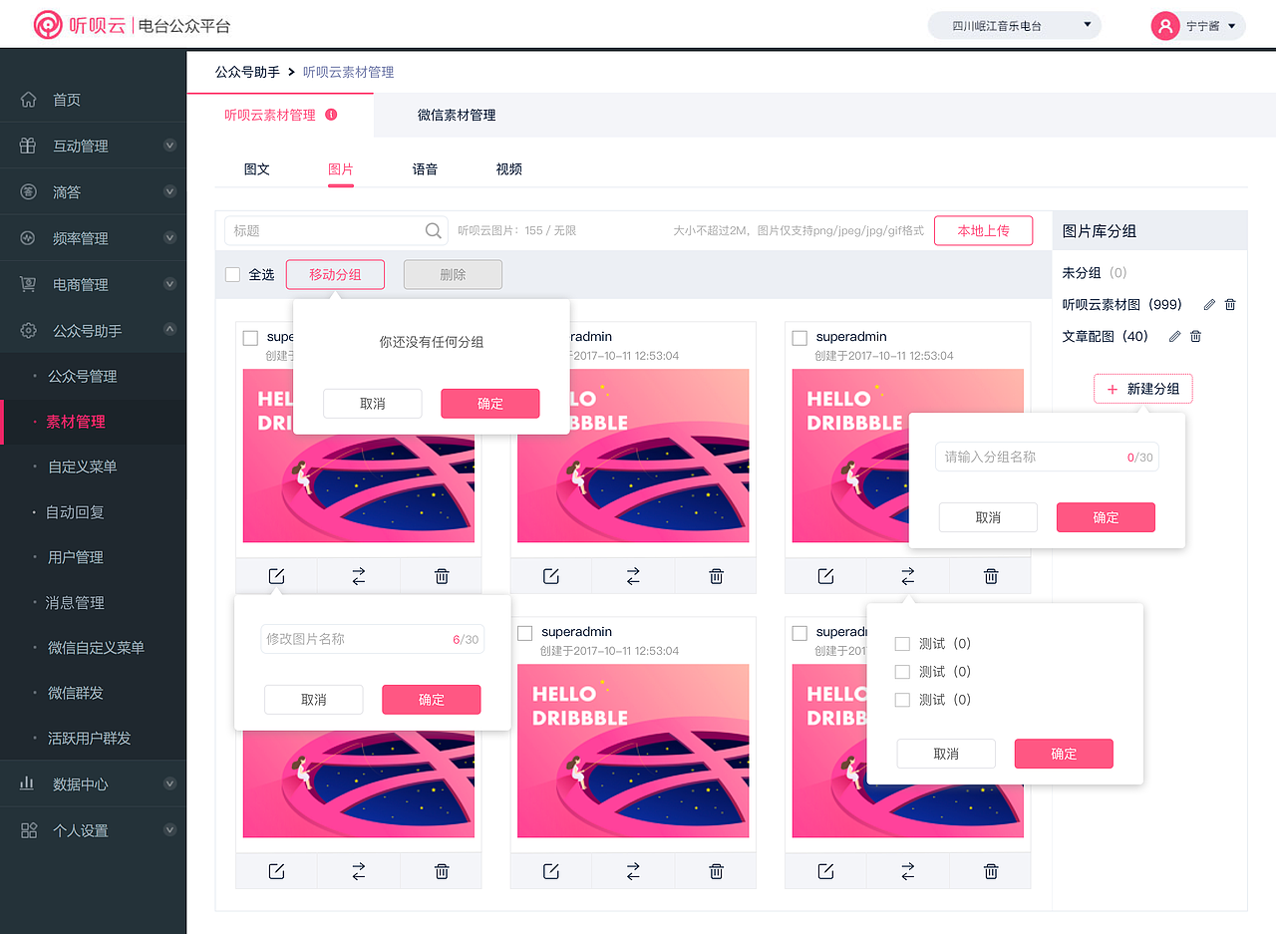Expand 数据中心 using its chevron

(169, 783)
